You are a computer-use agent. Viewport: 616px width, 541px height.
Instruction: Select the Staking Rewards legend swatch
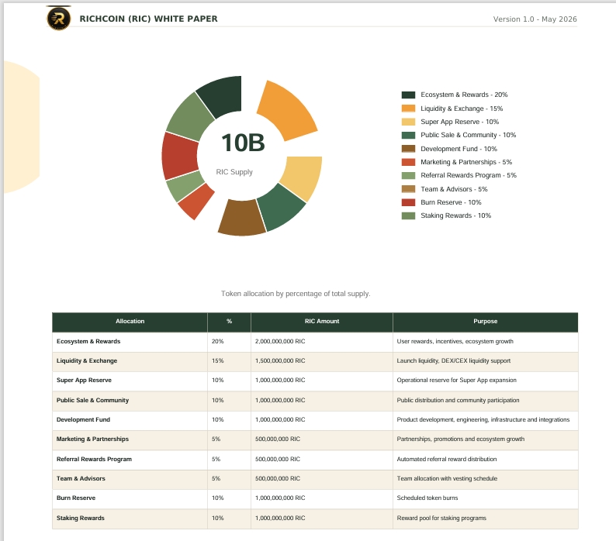pyautogui.click(x=408, y=215)
